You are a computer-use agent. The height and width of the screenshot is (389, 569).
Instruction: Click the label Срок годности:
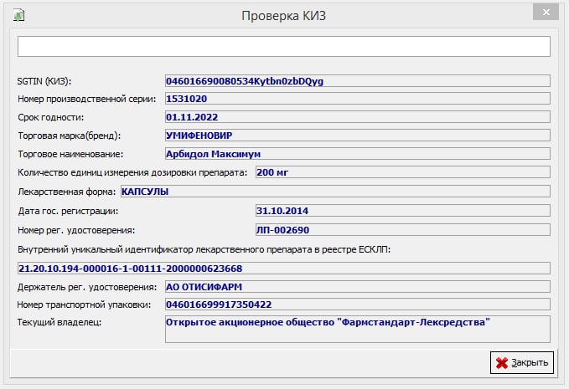[x=51, y=117]
